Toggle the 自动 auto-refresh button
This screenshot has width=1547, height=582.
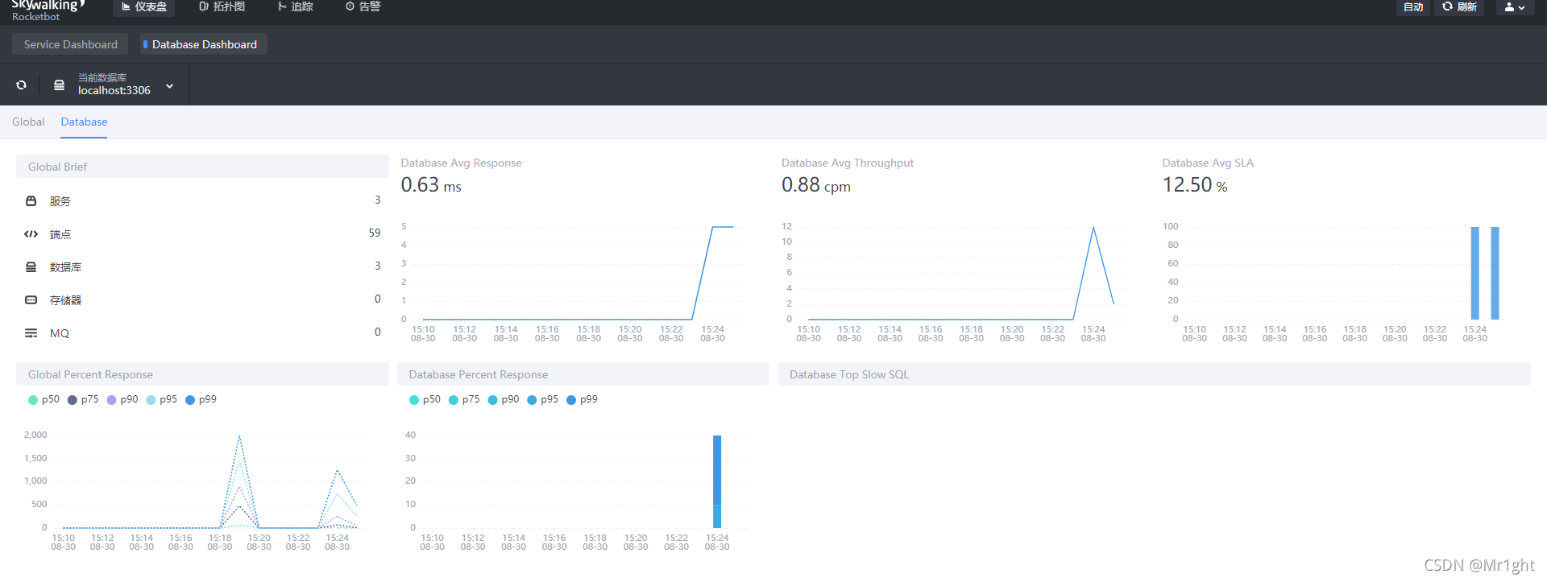point(1413,7)
